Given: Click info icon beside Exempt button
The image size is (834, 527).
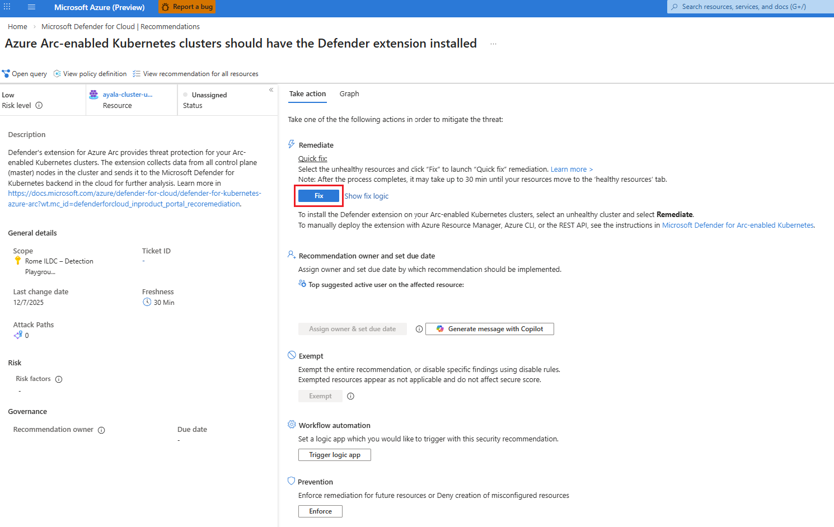Looking at the screenshot, I should tap(351, 396).
